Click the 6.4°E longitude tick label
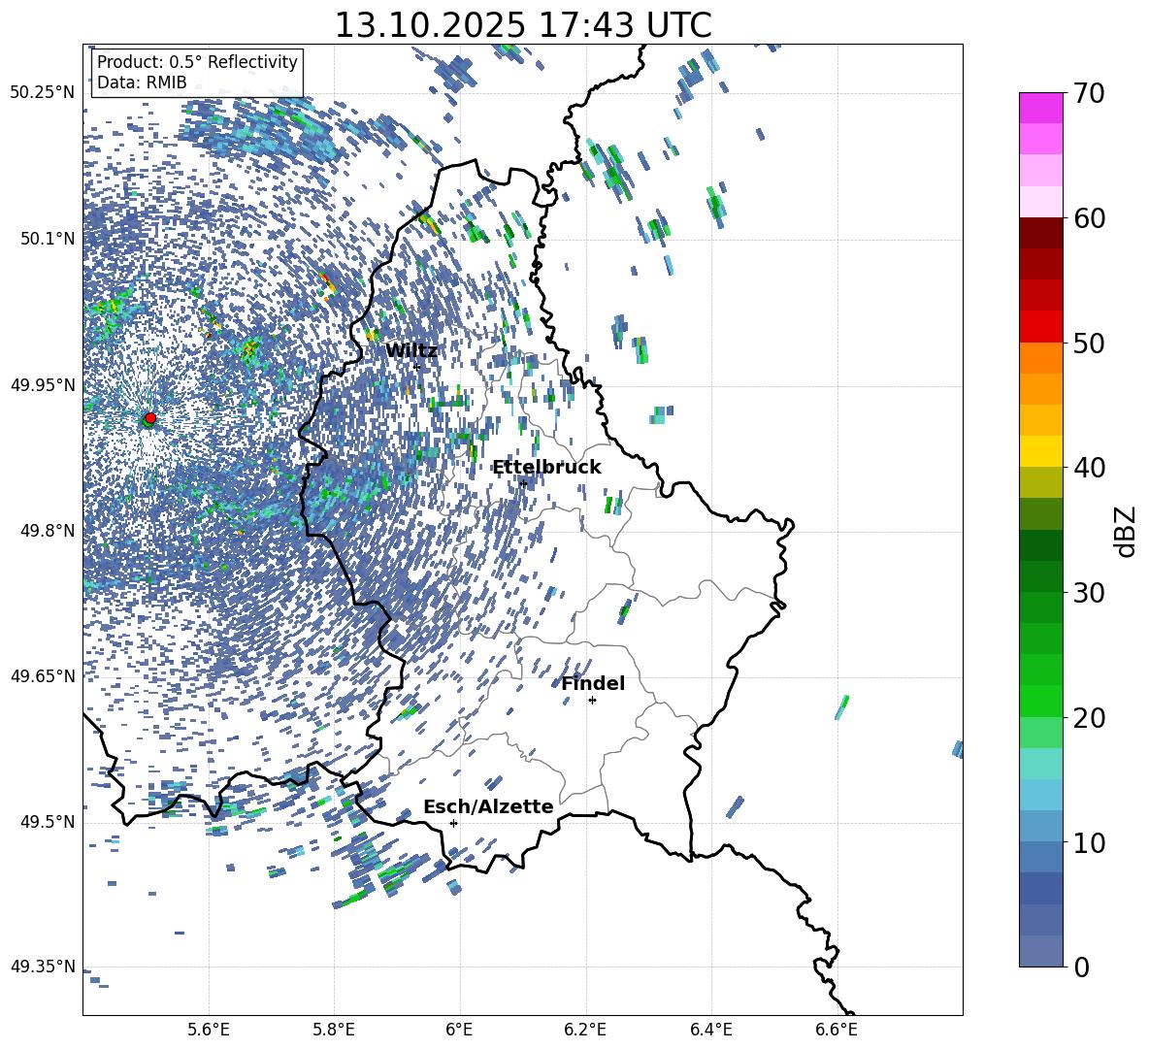Screen dimensions: 1149x1049 point(710,1030)
